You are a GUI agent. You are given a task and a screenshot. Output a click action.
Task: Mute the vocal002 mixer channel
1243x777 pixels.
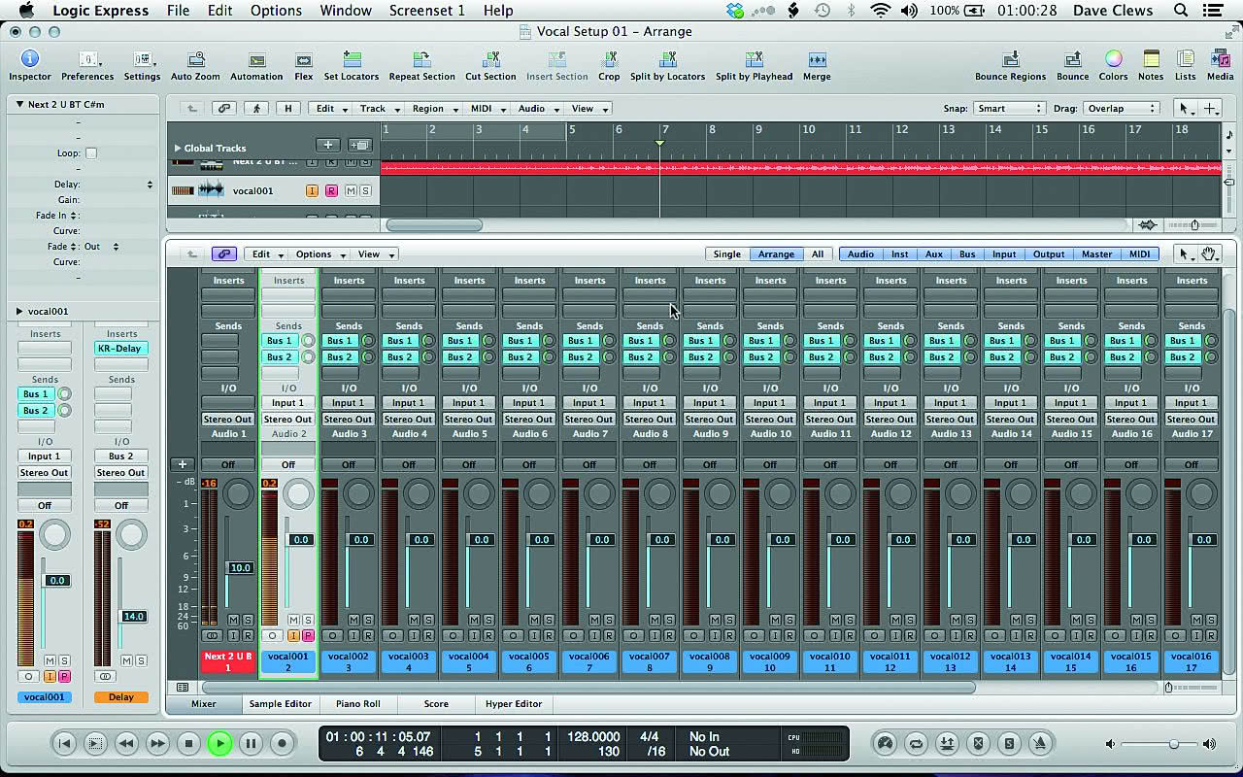coord(353,620)
